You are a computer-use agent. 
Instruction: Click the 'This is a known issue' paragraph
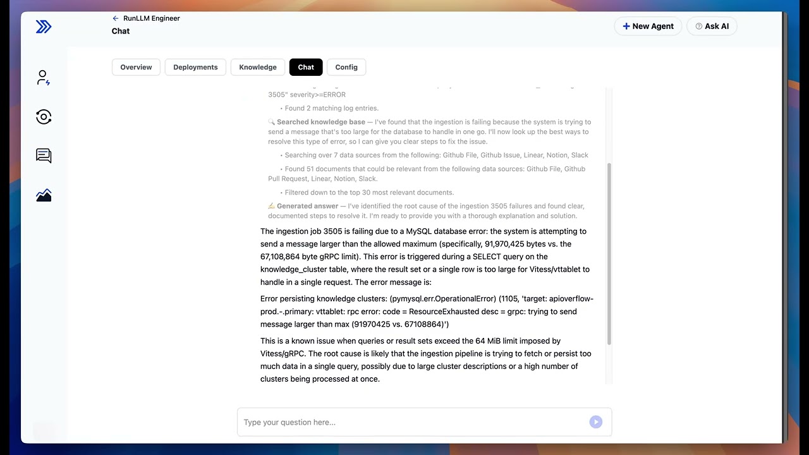point(426,360)
